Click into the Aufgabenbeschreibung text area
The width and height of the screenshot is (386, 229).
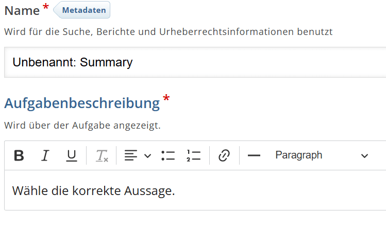click(x=195, y=190)
